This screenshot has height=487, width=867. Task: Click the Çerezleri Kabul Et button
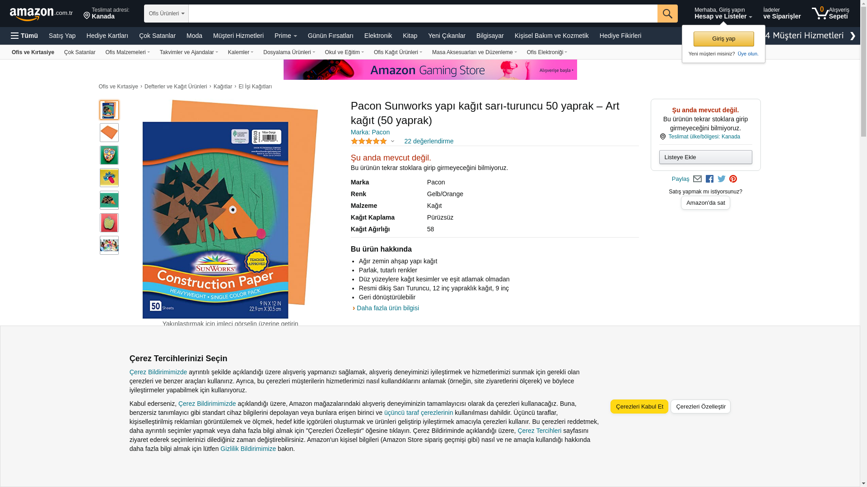pyautogui.click(x=639, y=406)
